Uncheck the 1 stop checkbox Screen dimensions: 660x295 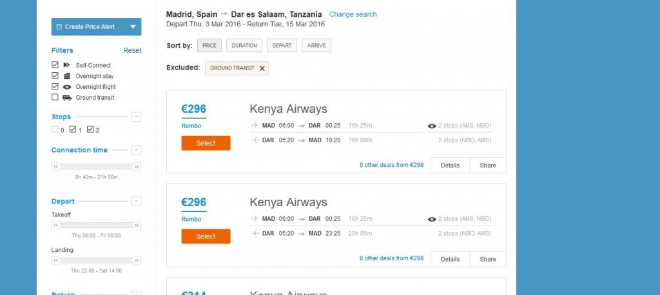73,129
